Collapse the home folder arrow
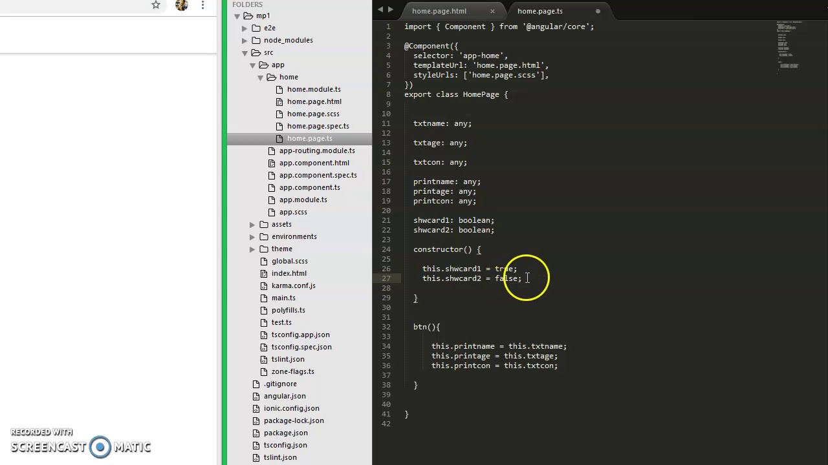This screenshot has width=828, height=465. click(260, 77)
